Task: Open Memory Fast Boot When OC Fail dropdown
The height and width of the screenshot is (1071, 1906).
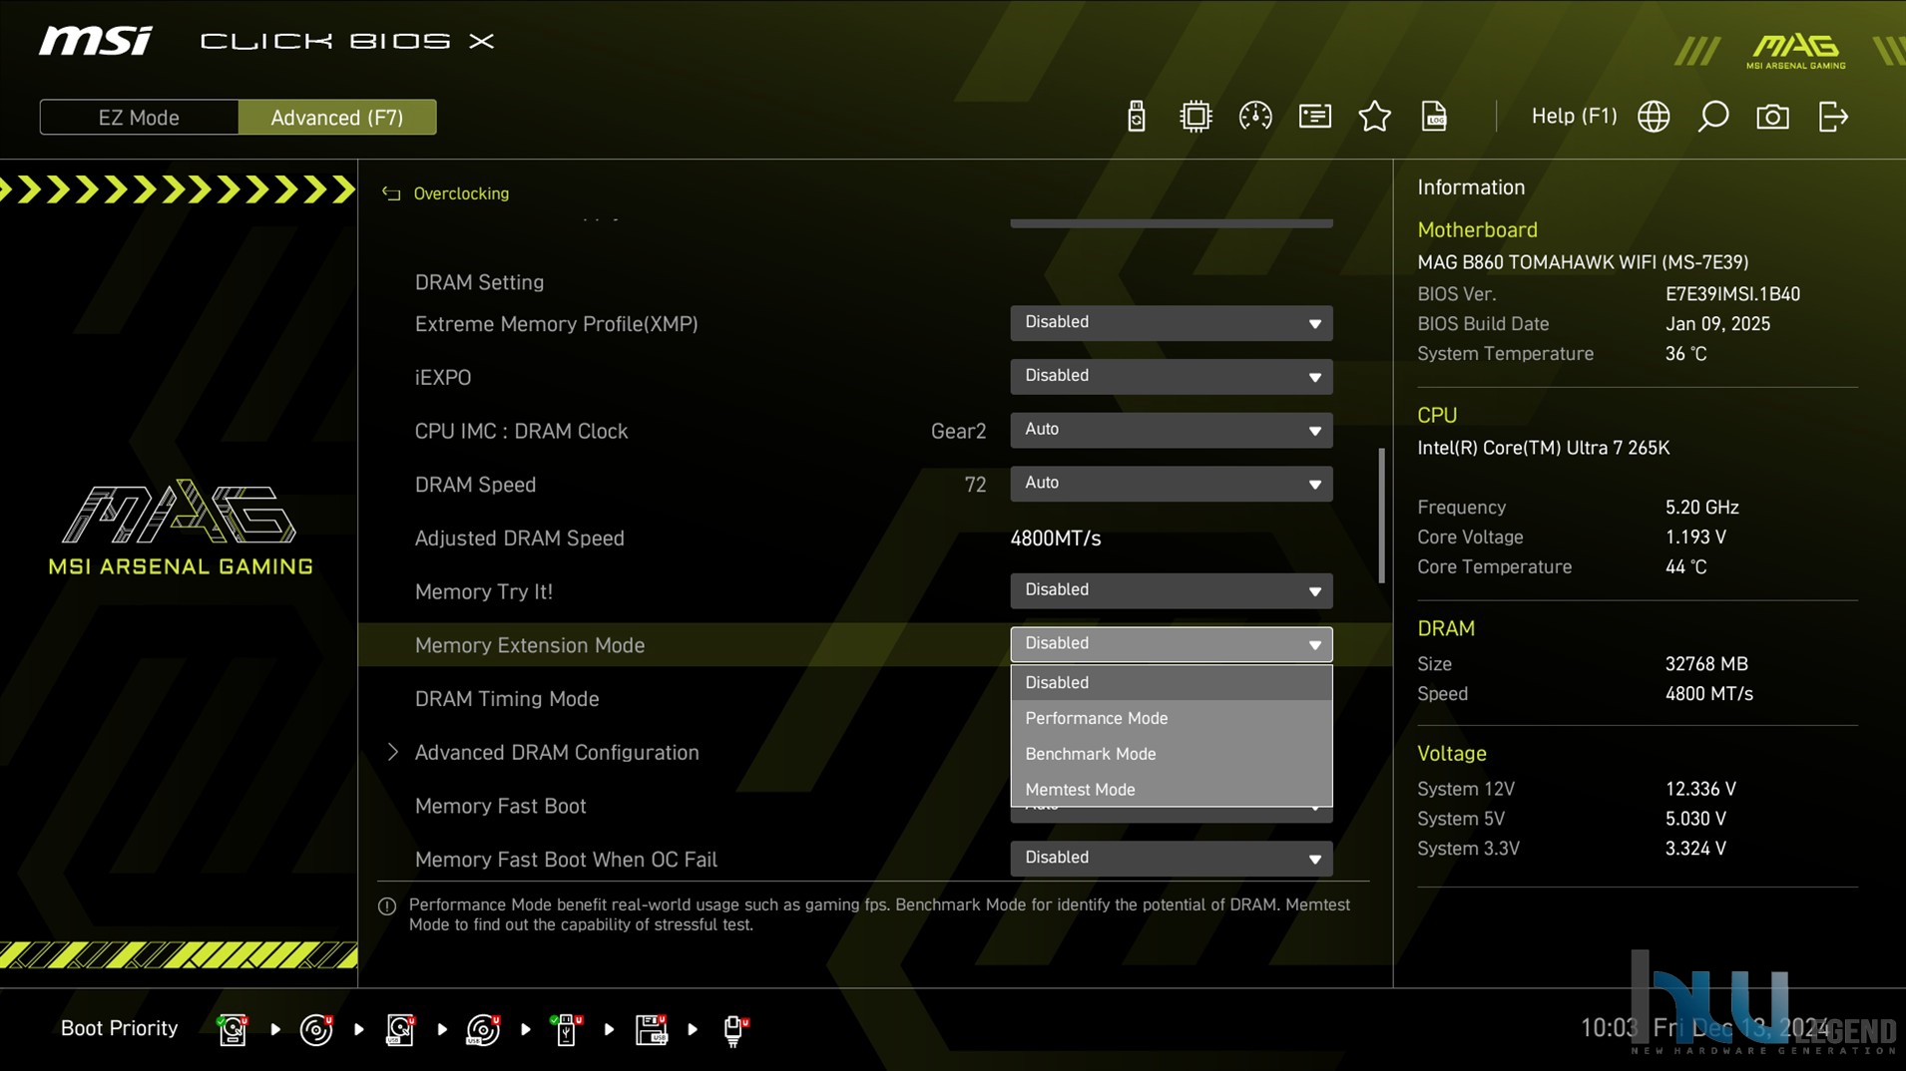Action: click(x=1171, y=859)
